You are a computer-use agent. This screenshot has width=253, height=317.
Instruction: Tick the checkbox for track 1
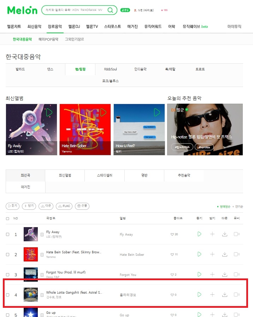8,234
